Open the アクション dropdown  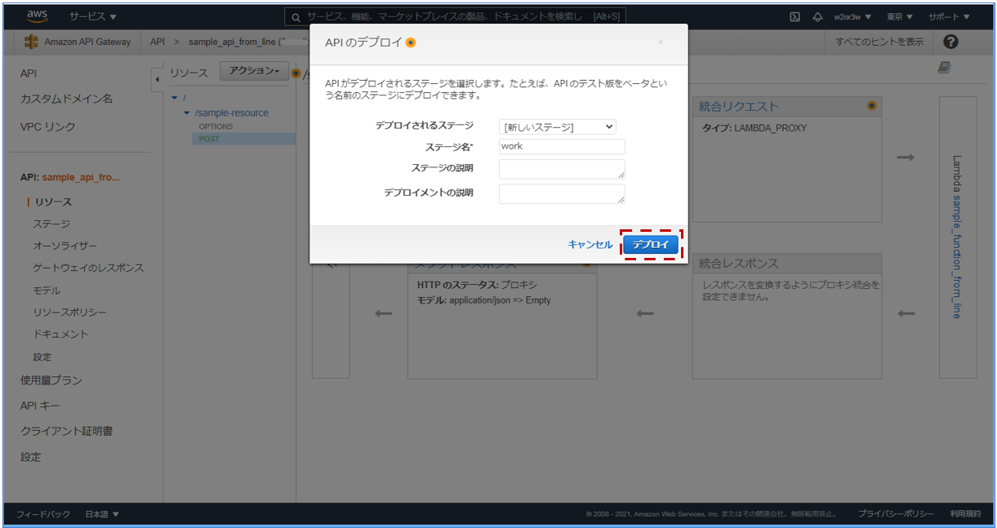[x=256, y=72]
